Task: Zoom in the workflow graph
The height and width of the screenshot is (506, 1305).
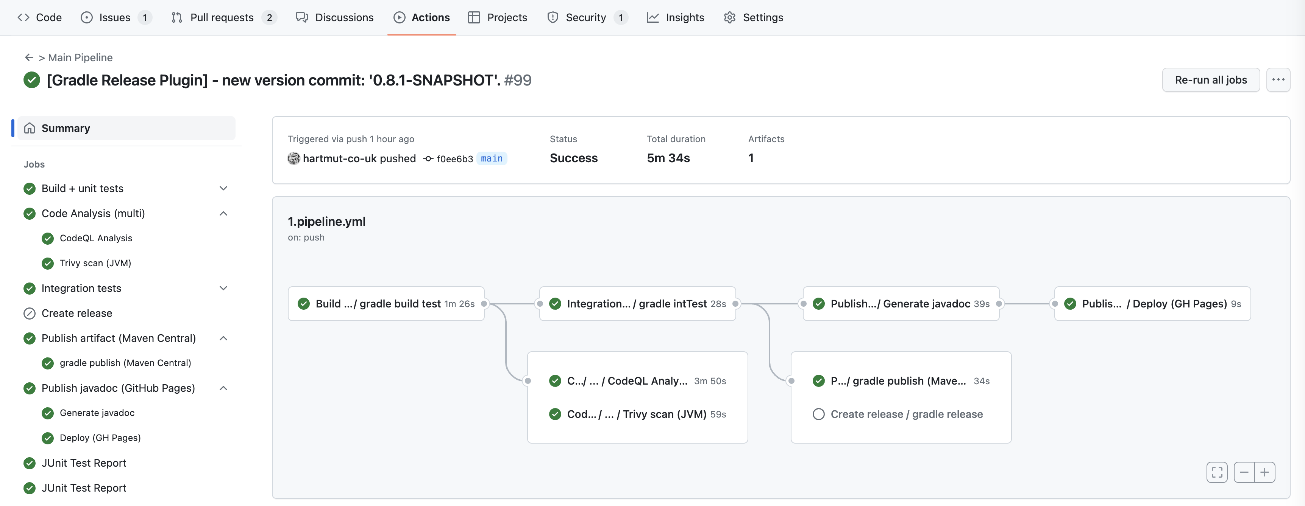Action: [1265, 473]
